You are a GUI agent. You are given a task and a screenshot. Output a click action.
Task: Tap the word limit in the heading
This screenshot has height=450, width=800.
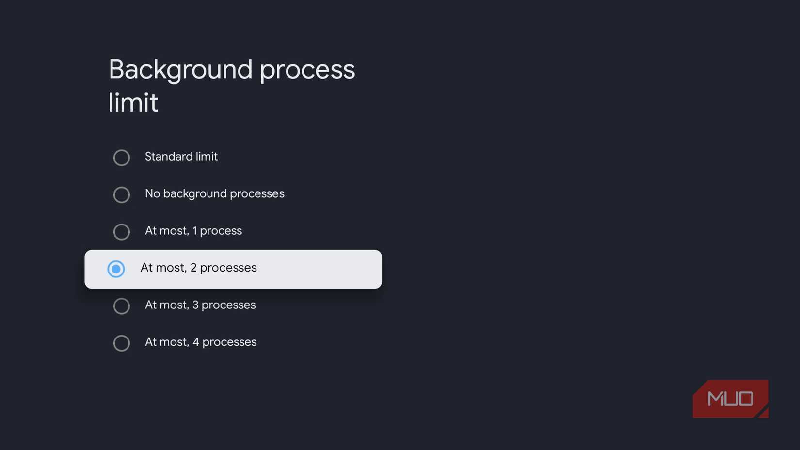(x=133, y=102)
